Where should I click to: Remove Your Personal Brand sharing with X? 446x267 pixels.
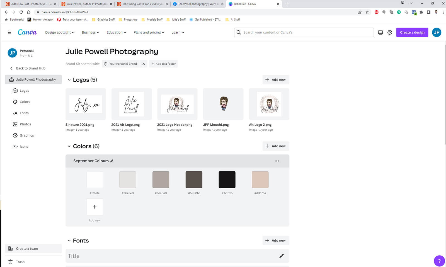[144, 64]
